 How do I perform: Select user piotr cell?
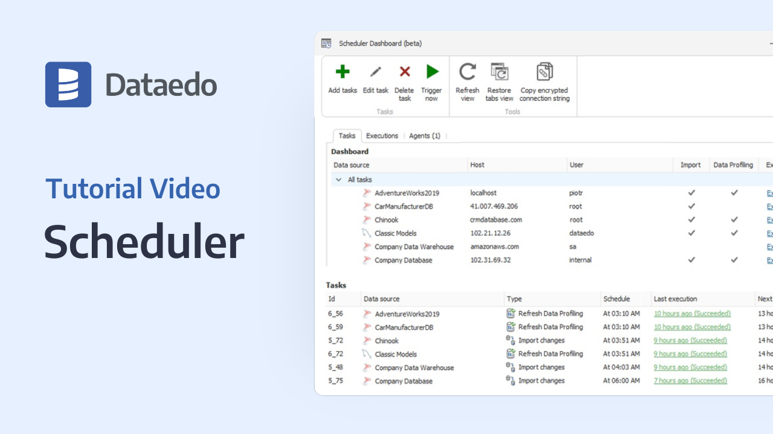[x=577, y=193]
